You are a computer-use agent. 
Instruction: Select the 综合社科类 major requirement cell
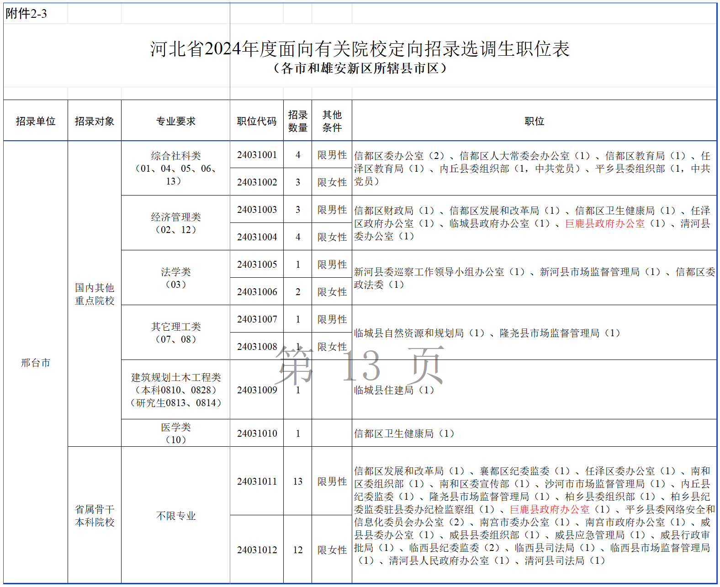click(176, 169)
